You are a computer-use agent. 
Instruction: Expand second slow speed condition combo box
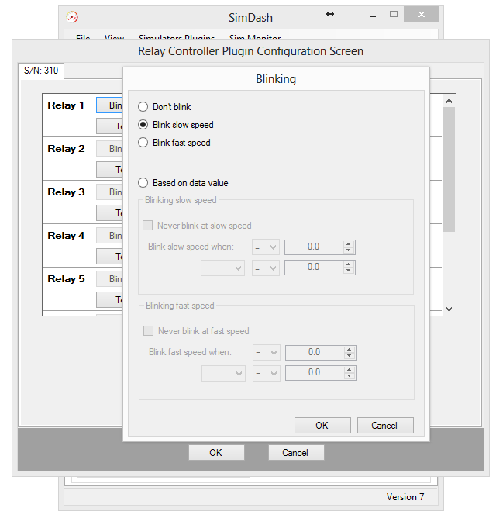point(223,268)
